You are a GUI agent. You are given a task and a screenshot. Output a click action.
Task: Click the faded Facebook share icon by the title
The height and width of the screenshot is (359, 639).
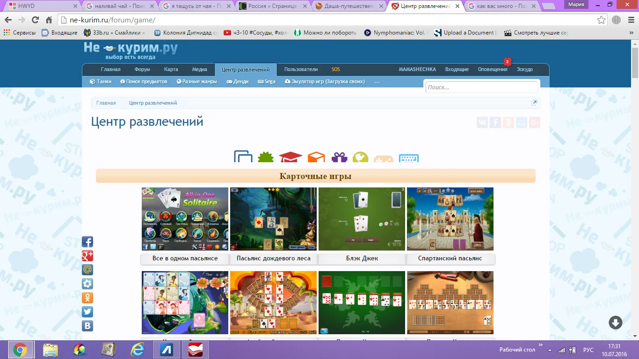495,122
